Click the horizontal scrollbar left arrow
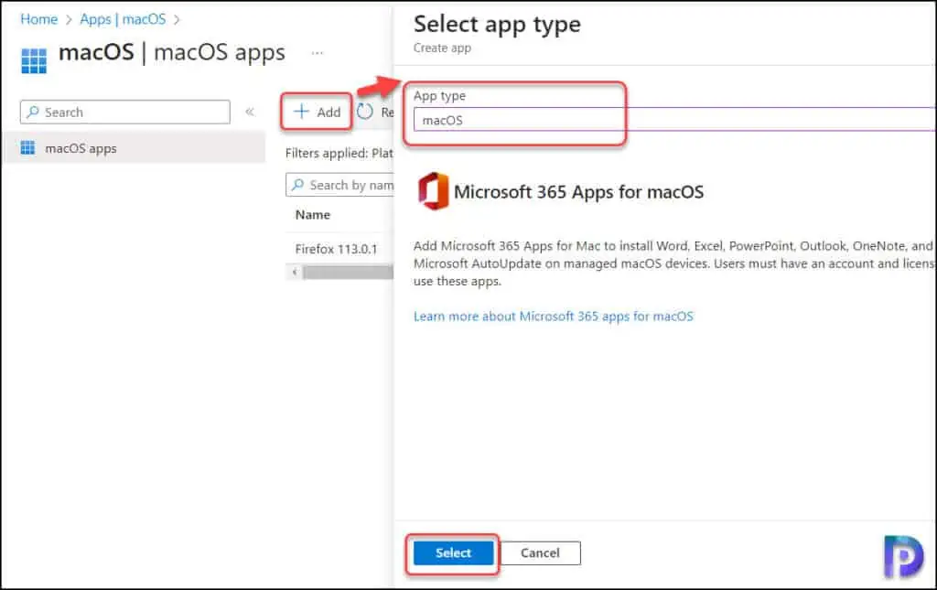Screen dimensions: 937x590 click(294, 273)
